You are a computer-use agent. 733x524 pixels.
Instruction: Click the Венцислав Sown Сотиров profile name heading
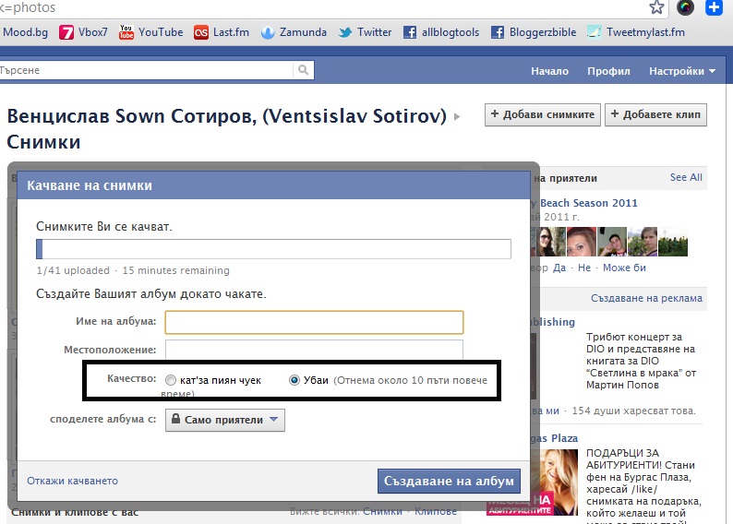pyautogui.click(x=227, y=116)
